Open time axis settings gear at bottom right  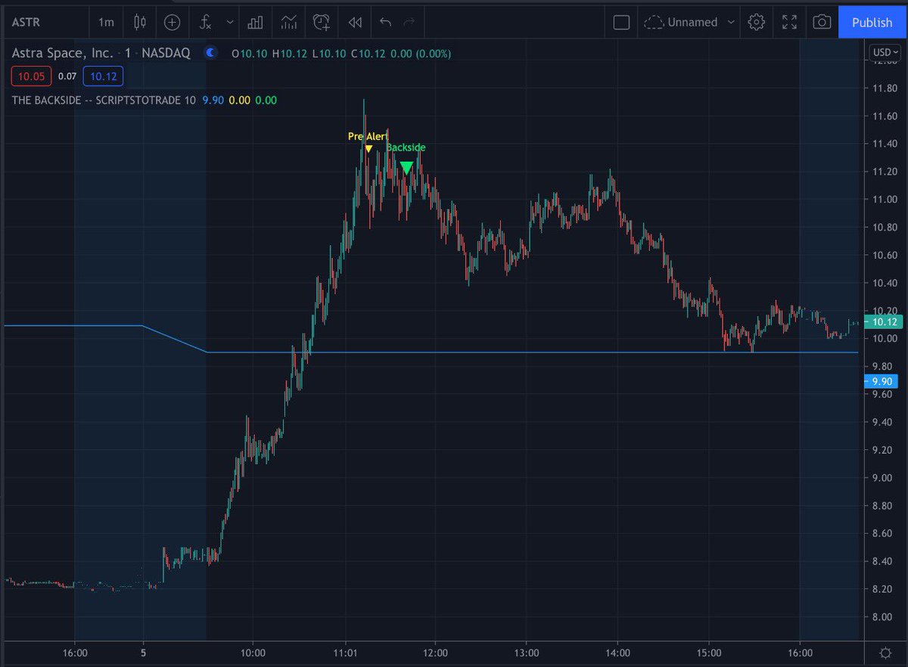(x=885, y=652)
